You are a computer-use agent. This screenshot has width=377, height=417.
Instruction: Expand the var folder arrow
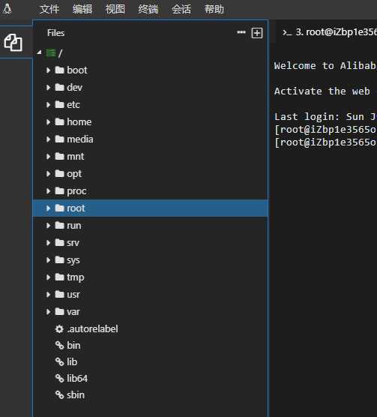coord(49,312)
